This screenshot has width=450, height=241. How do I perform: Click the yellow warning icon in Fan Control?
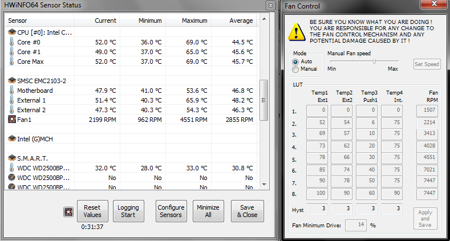(x=297, y=32)
